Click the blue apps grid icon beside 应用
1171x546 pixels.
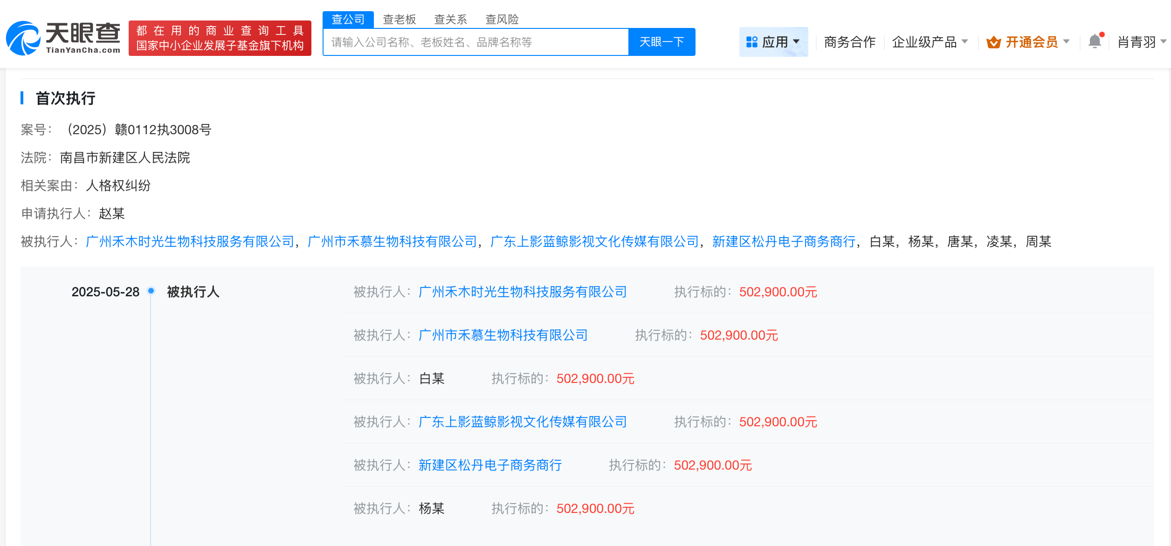(751, 41)
